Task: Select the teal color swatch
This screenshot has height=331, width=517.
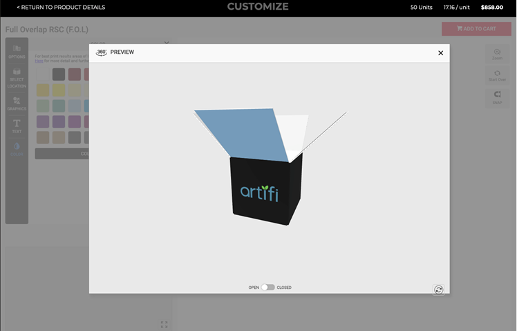Action: click(x=59, y=106)
